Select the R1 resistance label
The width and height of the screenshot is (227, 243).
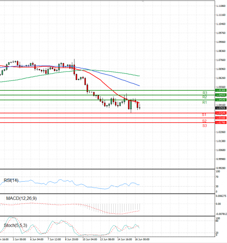point(205,102)
